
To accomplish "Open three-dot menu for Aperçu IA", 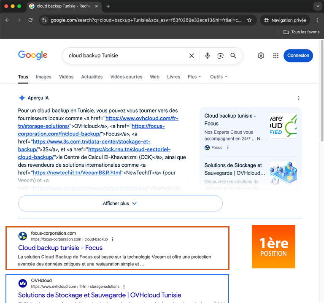I will [299, 98].
